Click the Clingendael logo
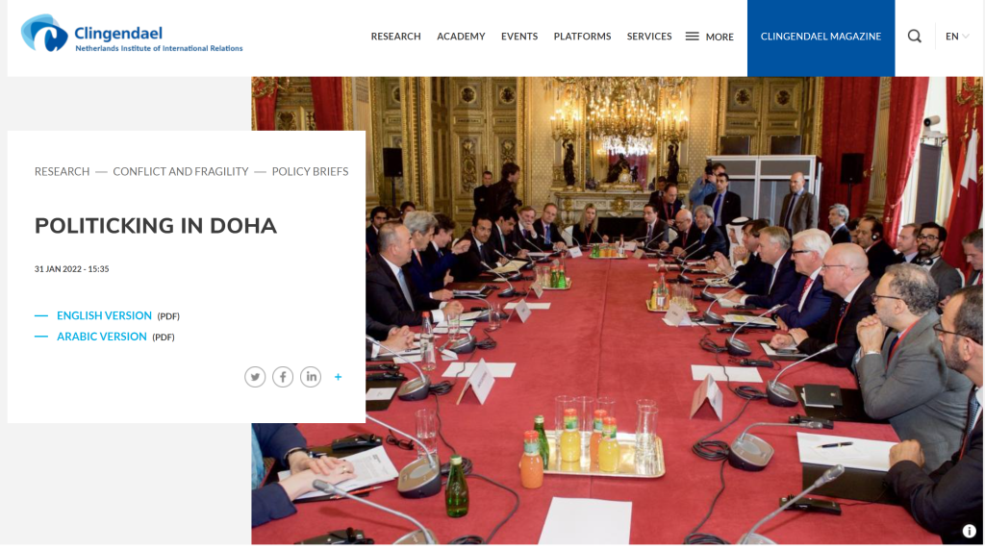The width and height of the screenshot is (985, 550). [x=132, y=34]
